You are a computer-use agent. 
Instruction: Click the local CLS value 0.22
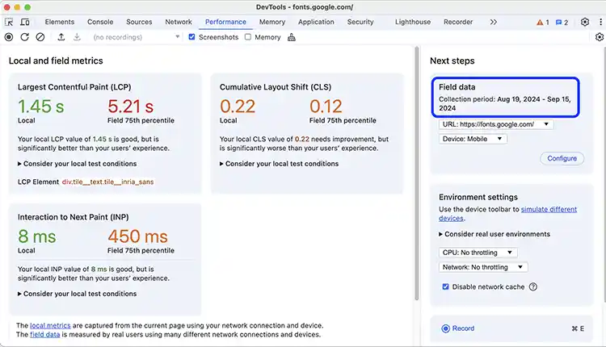point(238,107)
